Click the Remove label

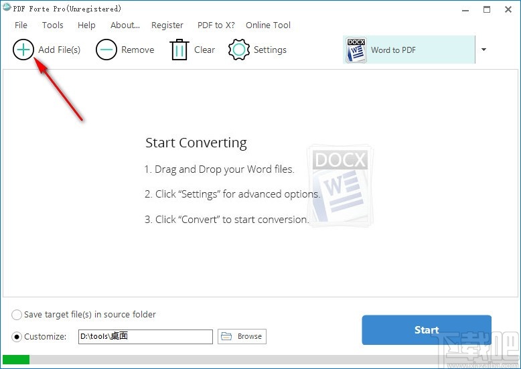pos(137,50)
